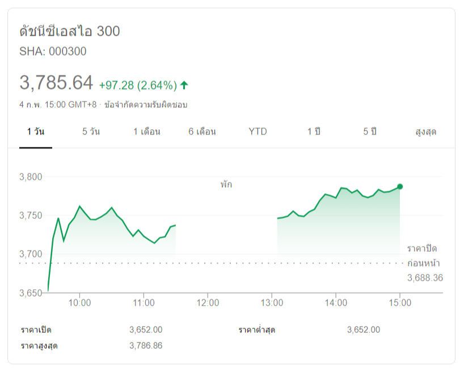Click the current price 3,785.64
464x372 pixels.
(x=56, y=83)
